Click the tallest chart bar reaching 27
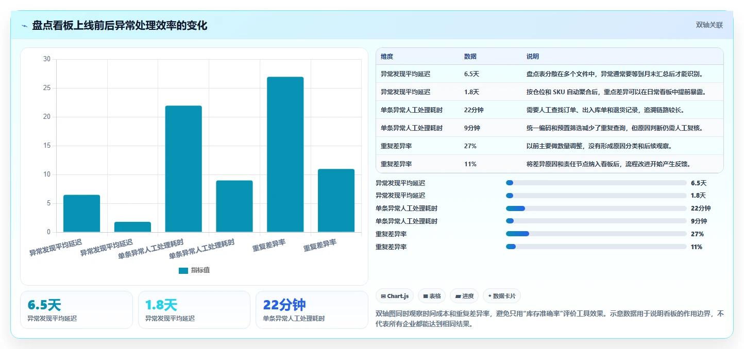The height and width of the screenshot is (349, 744). (x=285, y=154)
